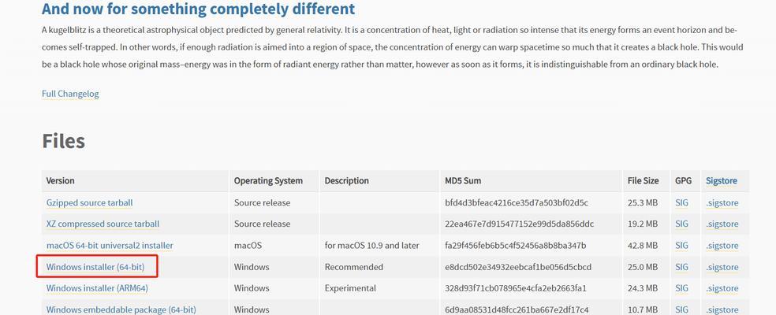Open .sigstore for macOS installer
Image resolution: width=776 pixels, height=315 pixels.
click(x=722, y=246)
